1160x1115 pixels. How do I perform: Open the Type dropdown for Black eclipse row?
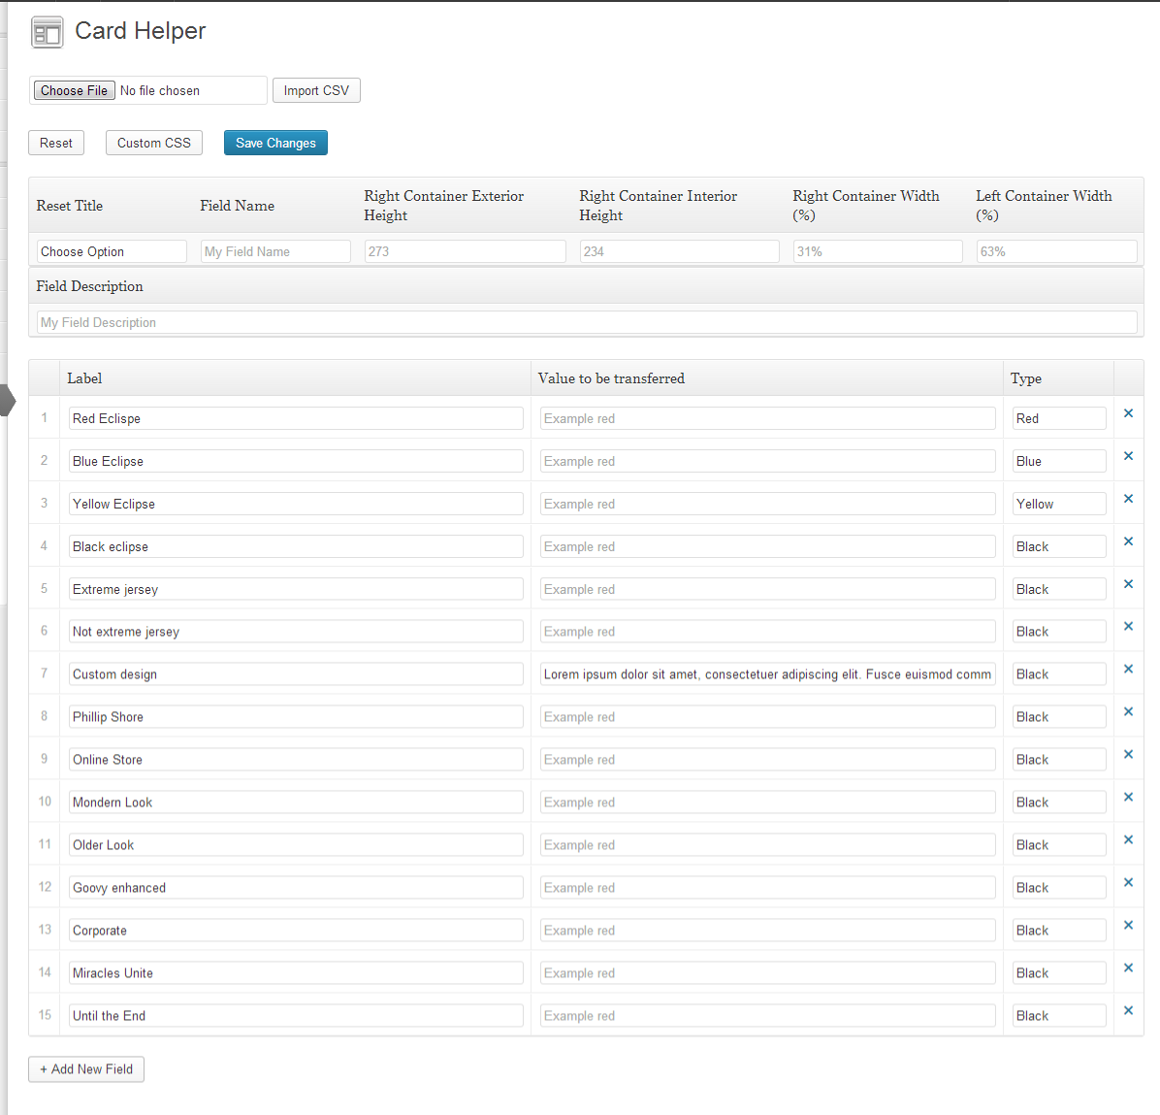tap(1059, 546)
